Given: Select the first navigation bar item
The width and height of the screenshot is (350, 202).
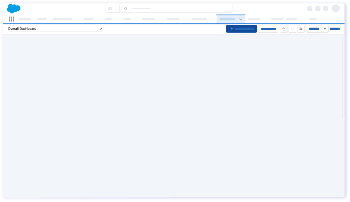Looking at the screenshot, I should [25, 19].
